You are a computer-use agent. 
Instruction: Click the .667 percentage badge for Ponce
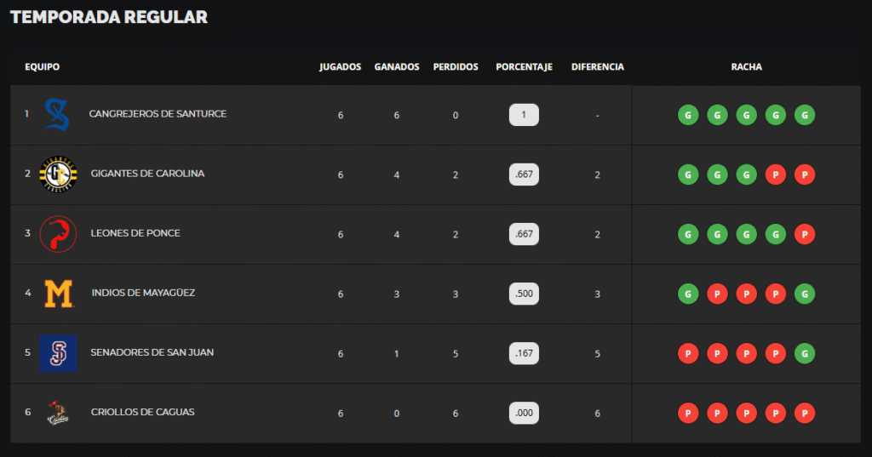pos(524,234)
